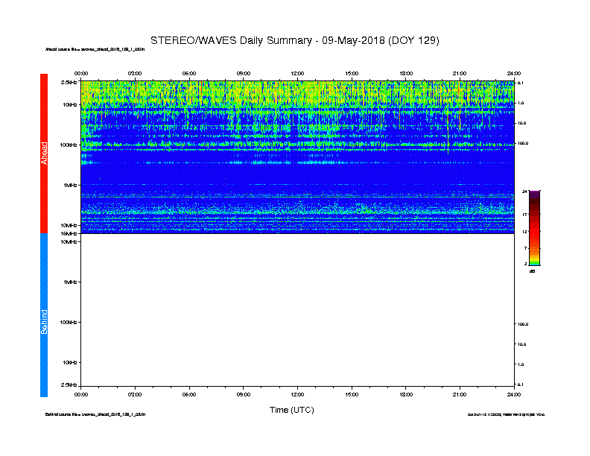Click the 21:00 marker on bottom axis

click(x=460, y=394)
